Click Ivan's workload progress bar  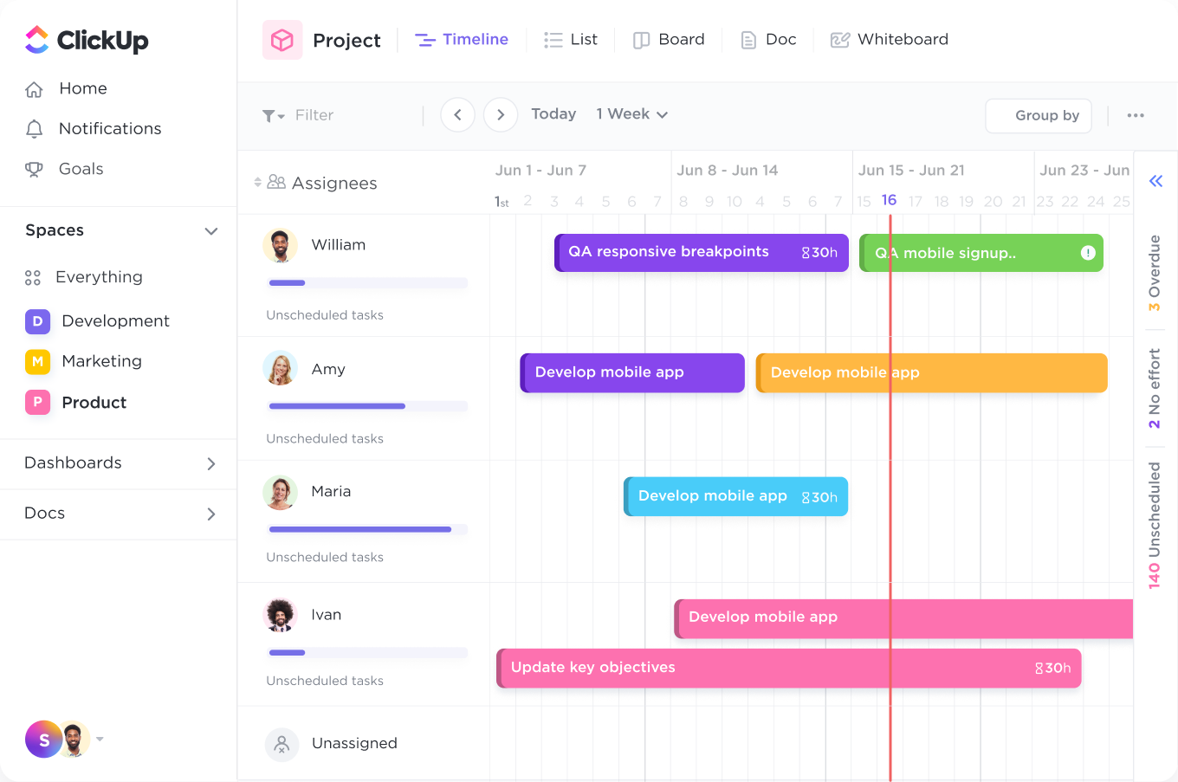pos(368,653)
